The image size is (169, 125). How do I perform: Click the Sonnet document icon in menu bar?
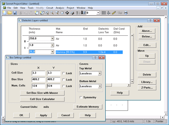(5, 8)
